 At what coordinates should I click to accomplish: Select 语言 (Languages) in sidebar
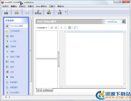tap(12, 77)
